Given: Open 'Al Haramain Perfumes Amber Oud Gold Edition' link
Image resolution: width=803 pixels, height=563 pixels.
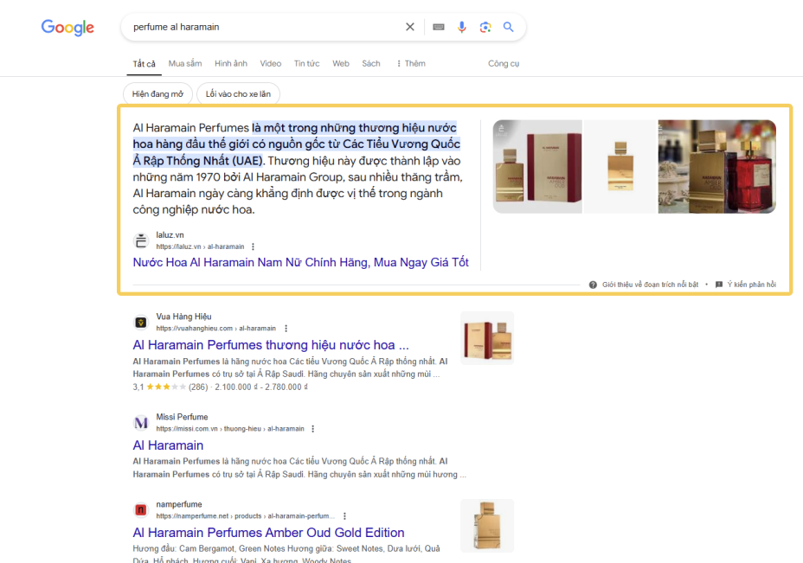Looking at the screenshot, I should [x=268, y=533].
